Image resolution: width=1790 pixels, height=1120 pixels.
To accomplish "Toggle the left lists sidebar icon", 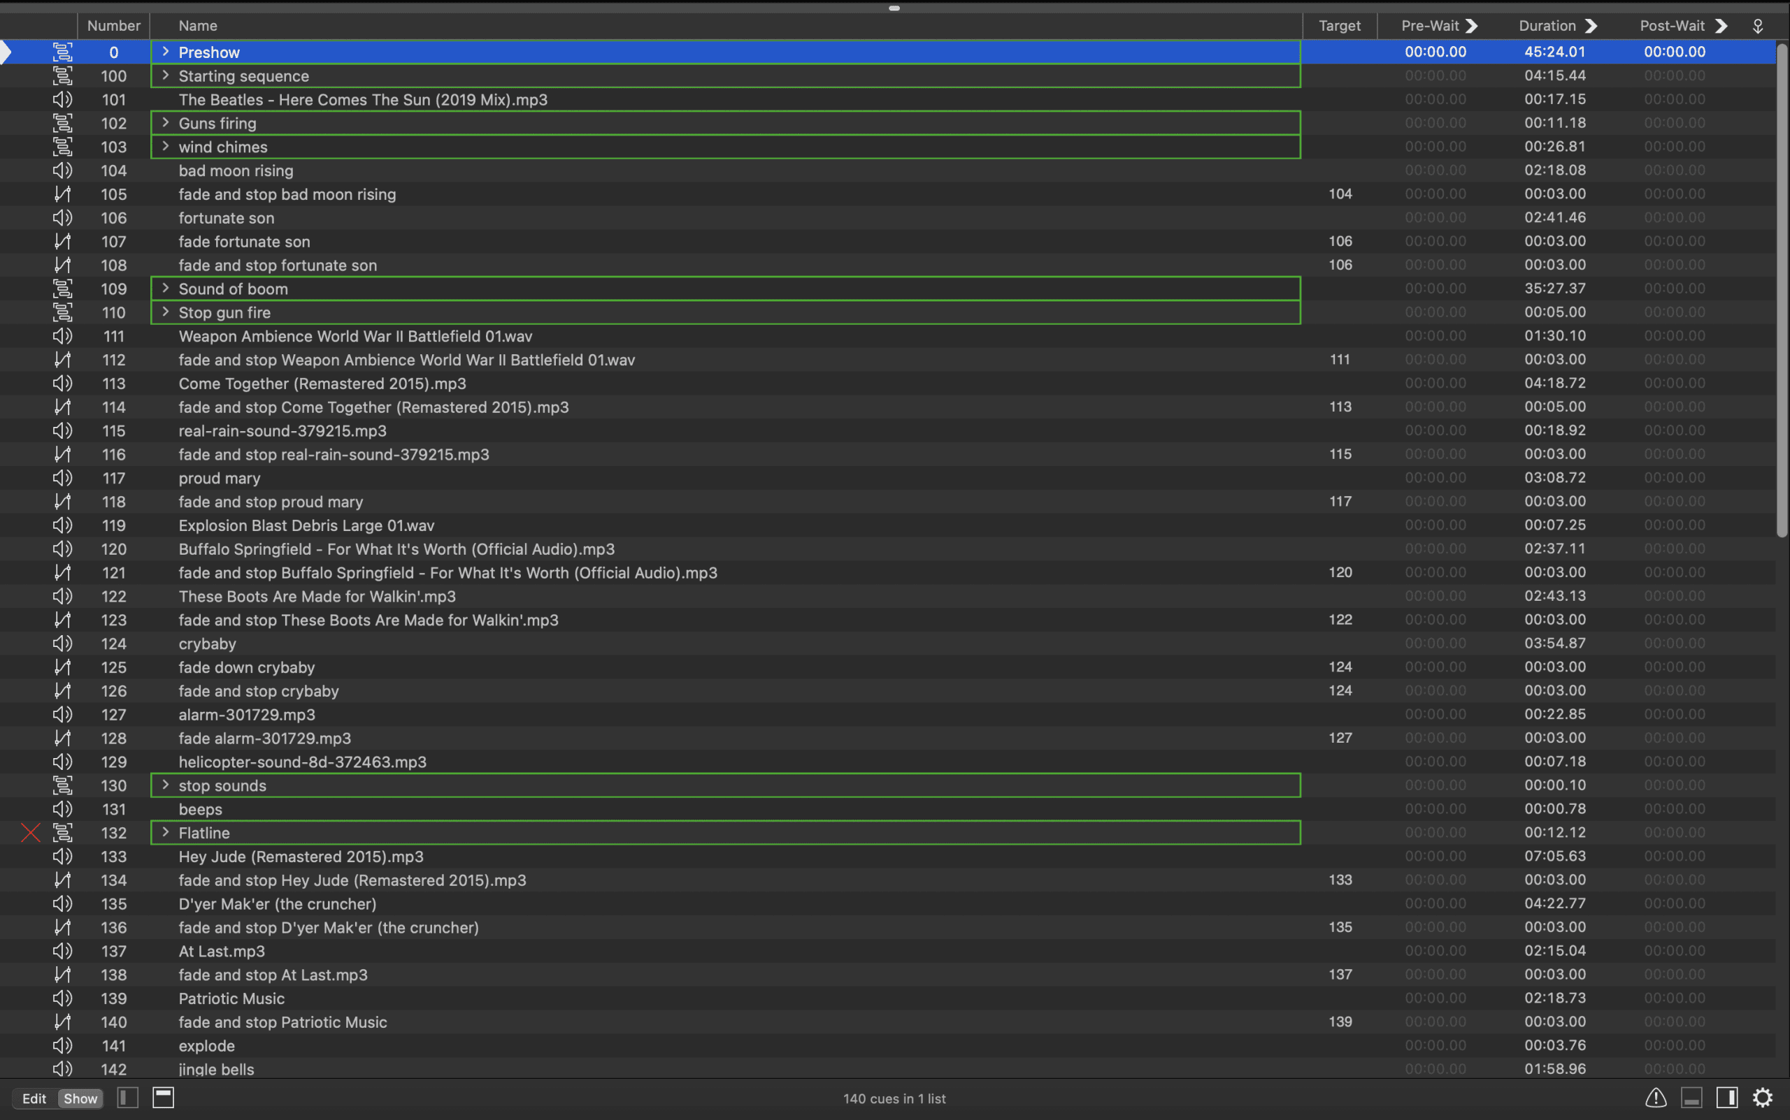I will click(127, 1097).
